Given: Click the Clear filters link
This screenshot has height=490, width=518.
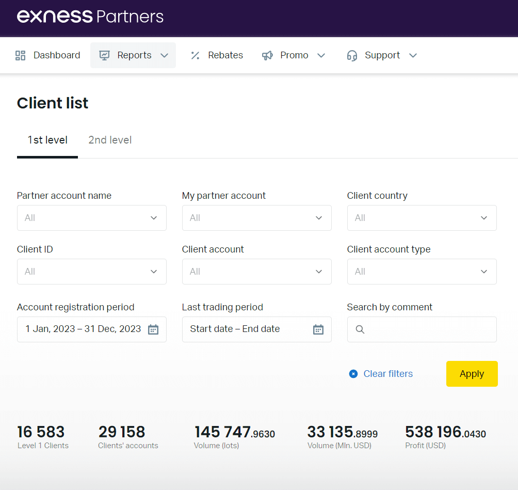Looking at the screenshot, I should (x=387, y=374).
